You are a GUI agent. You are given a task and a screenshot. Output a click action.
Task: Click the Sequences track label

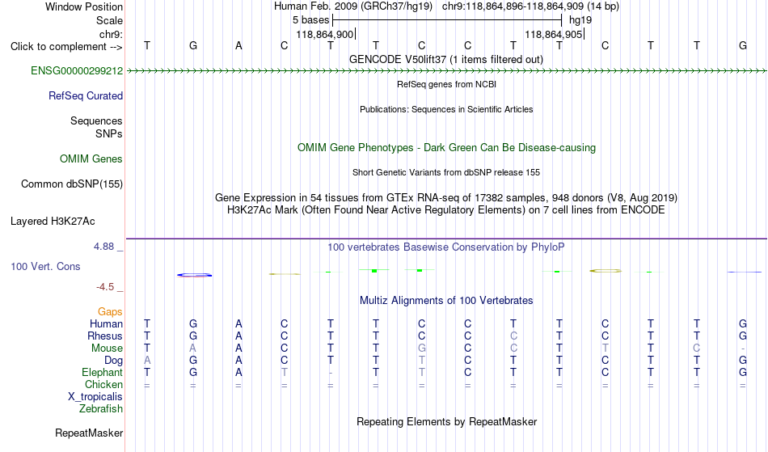pyautogui.click(x=96, y=121)
